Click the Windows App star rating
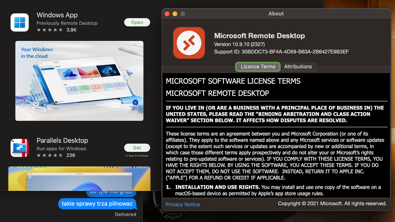The width and height of the screenshot is (395, 222). point(50,30)
